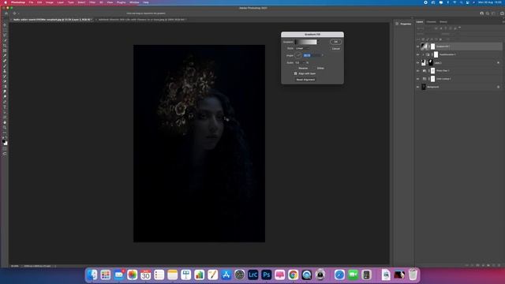Click the gradient preview bar in dialog
505x284 pixels.
tap(305, 42)
